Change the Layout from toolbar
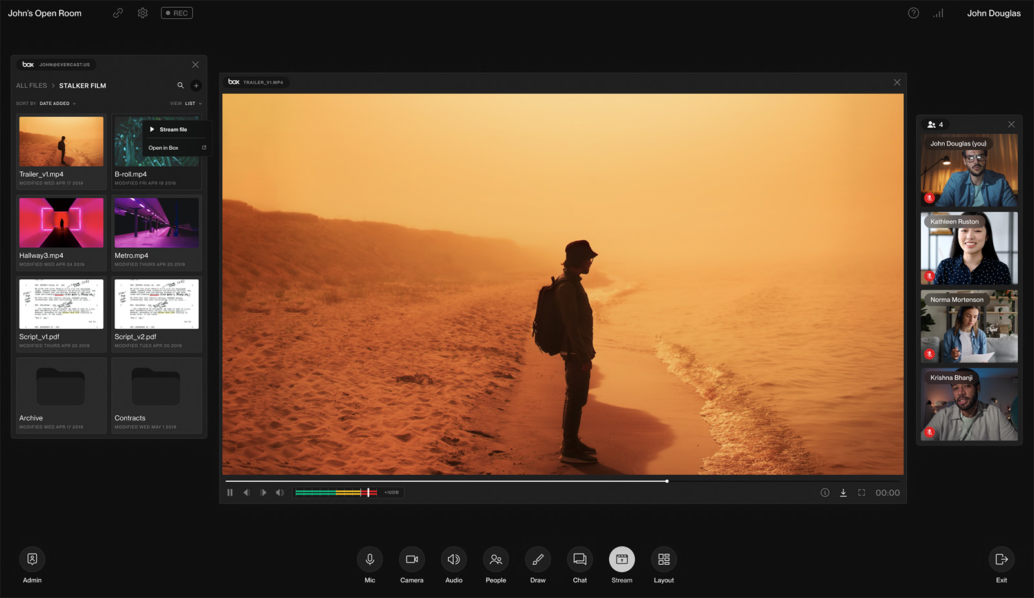Image resolution: width=1034 pixels, height=598 pixels. 664,559
